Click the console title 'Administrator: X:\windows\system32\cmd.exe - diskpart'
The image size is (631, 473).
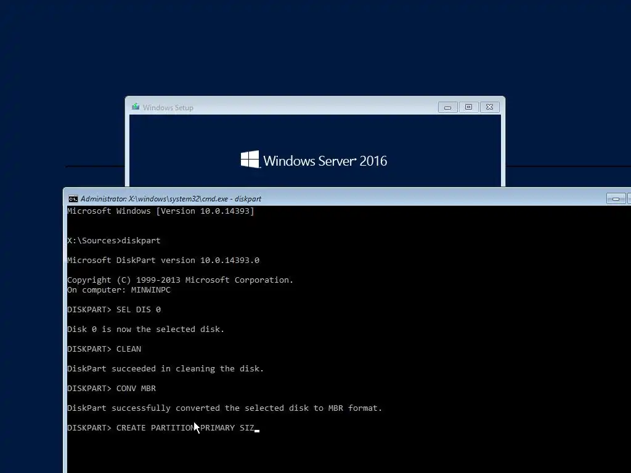point(171,199)
